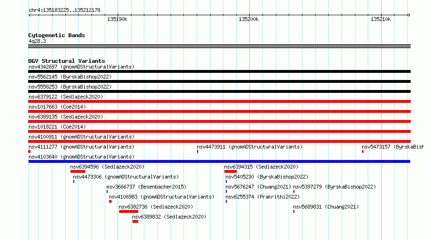Click nsv6394315 Sedlazeck2020 label

261,167
